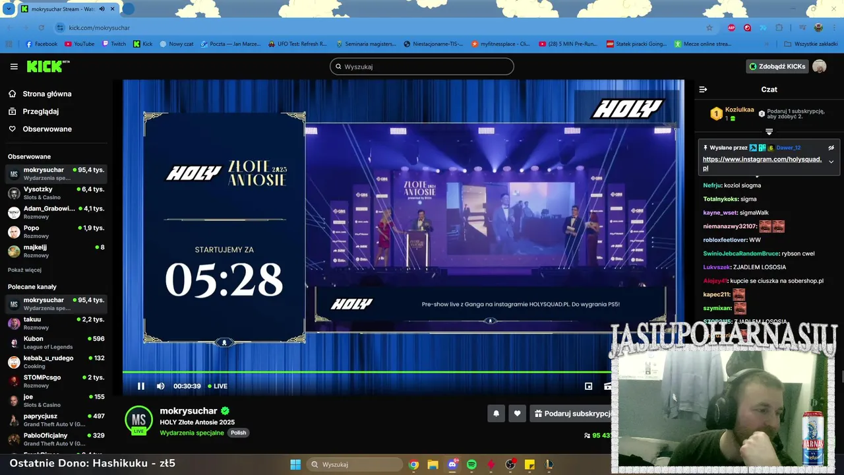
Task: Open Chrome from the taskbar
Action: pos(413,464)
